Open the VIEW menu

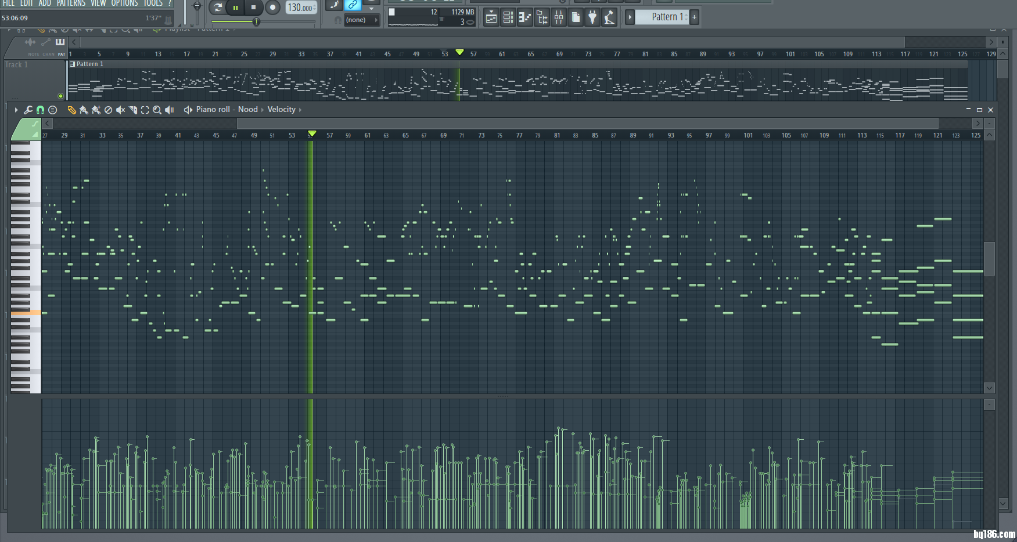pos(98,3)
